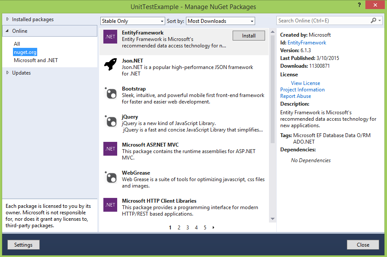Viewport: 387px width, 257px height.
Task: Select the WebGrease package title
Action: [x=136, y=173]
